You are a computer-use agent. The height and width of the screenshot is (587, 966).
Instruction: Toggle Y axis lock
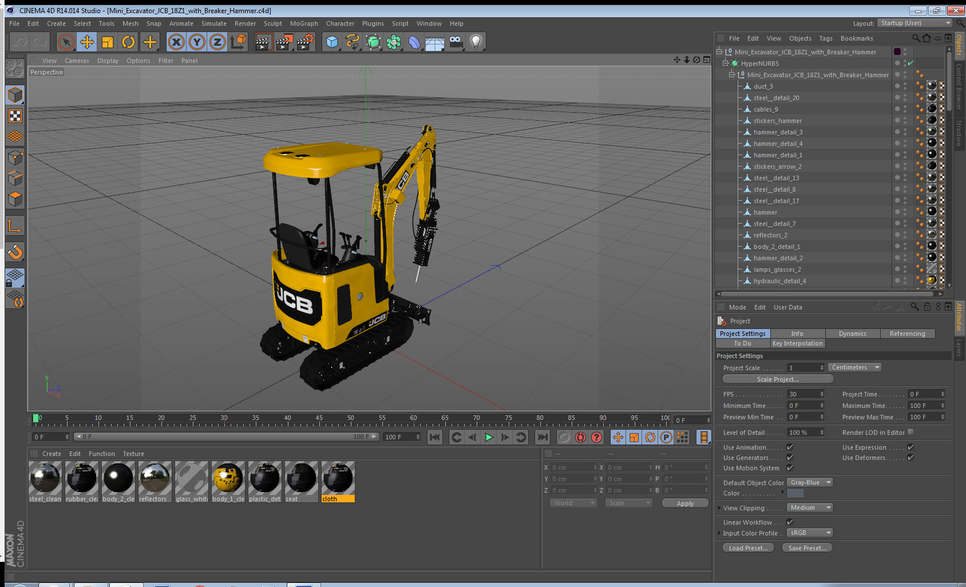197,42
